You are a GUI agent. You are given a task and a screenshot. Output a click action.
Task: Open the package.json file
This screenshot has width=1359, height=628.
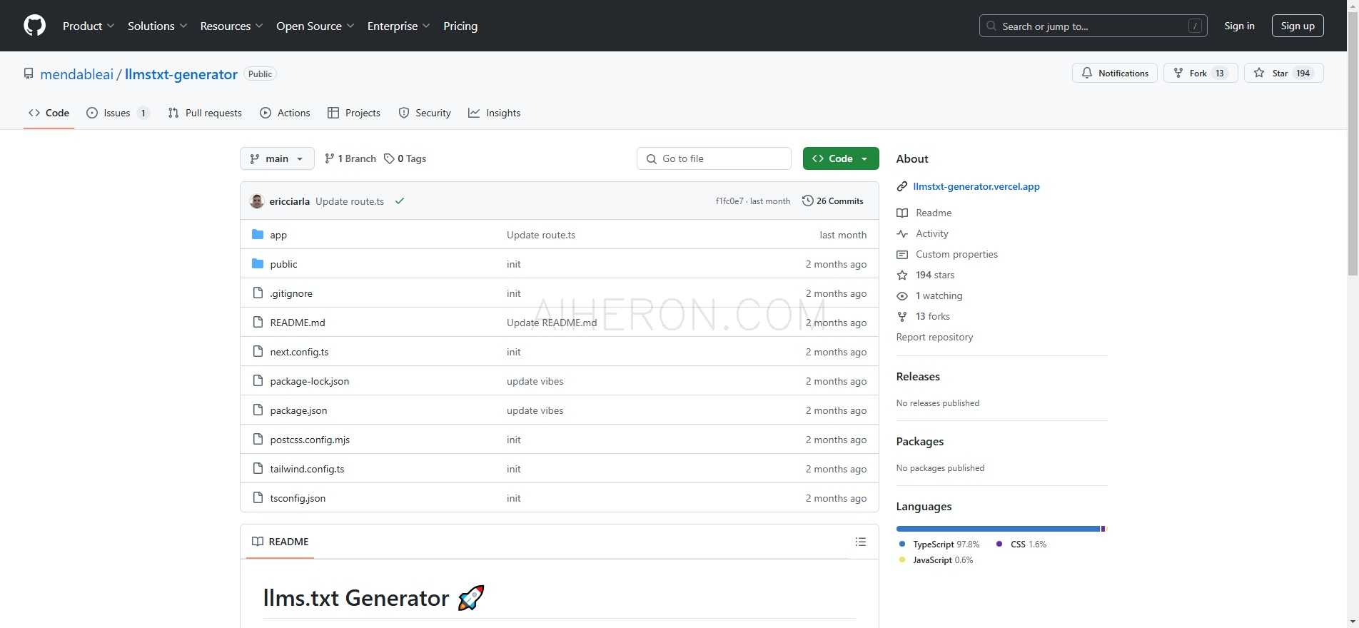point(298,410)
